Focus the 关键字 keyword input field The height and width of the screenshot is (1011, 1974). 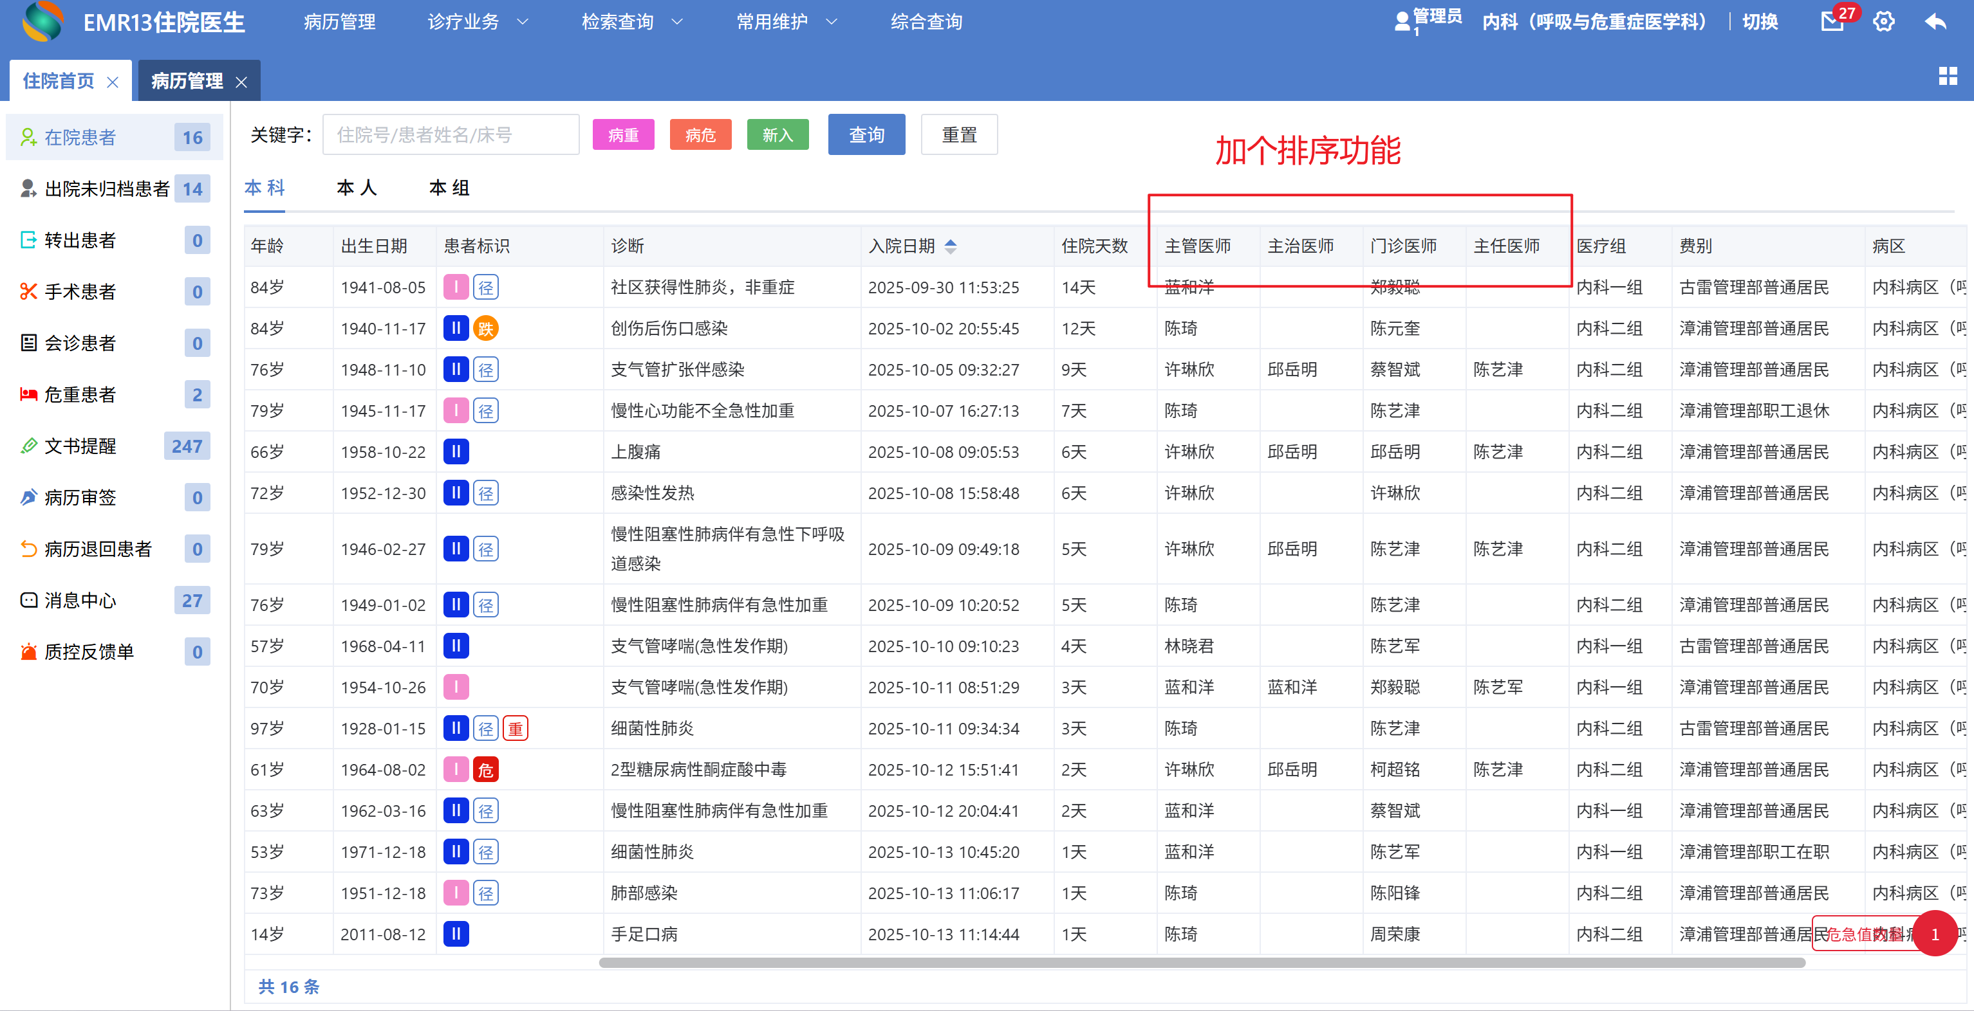451,135
